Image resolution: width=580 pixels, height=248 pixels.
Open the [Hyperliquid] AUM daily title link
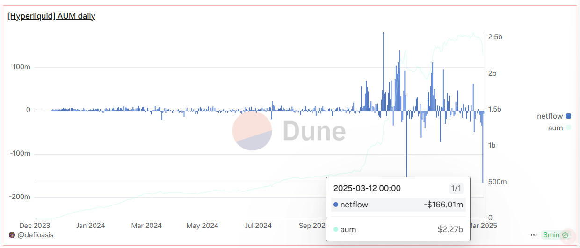[x=51, y=16]
